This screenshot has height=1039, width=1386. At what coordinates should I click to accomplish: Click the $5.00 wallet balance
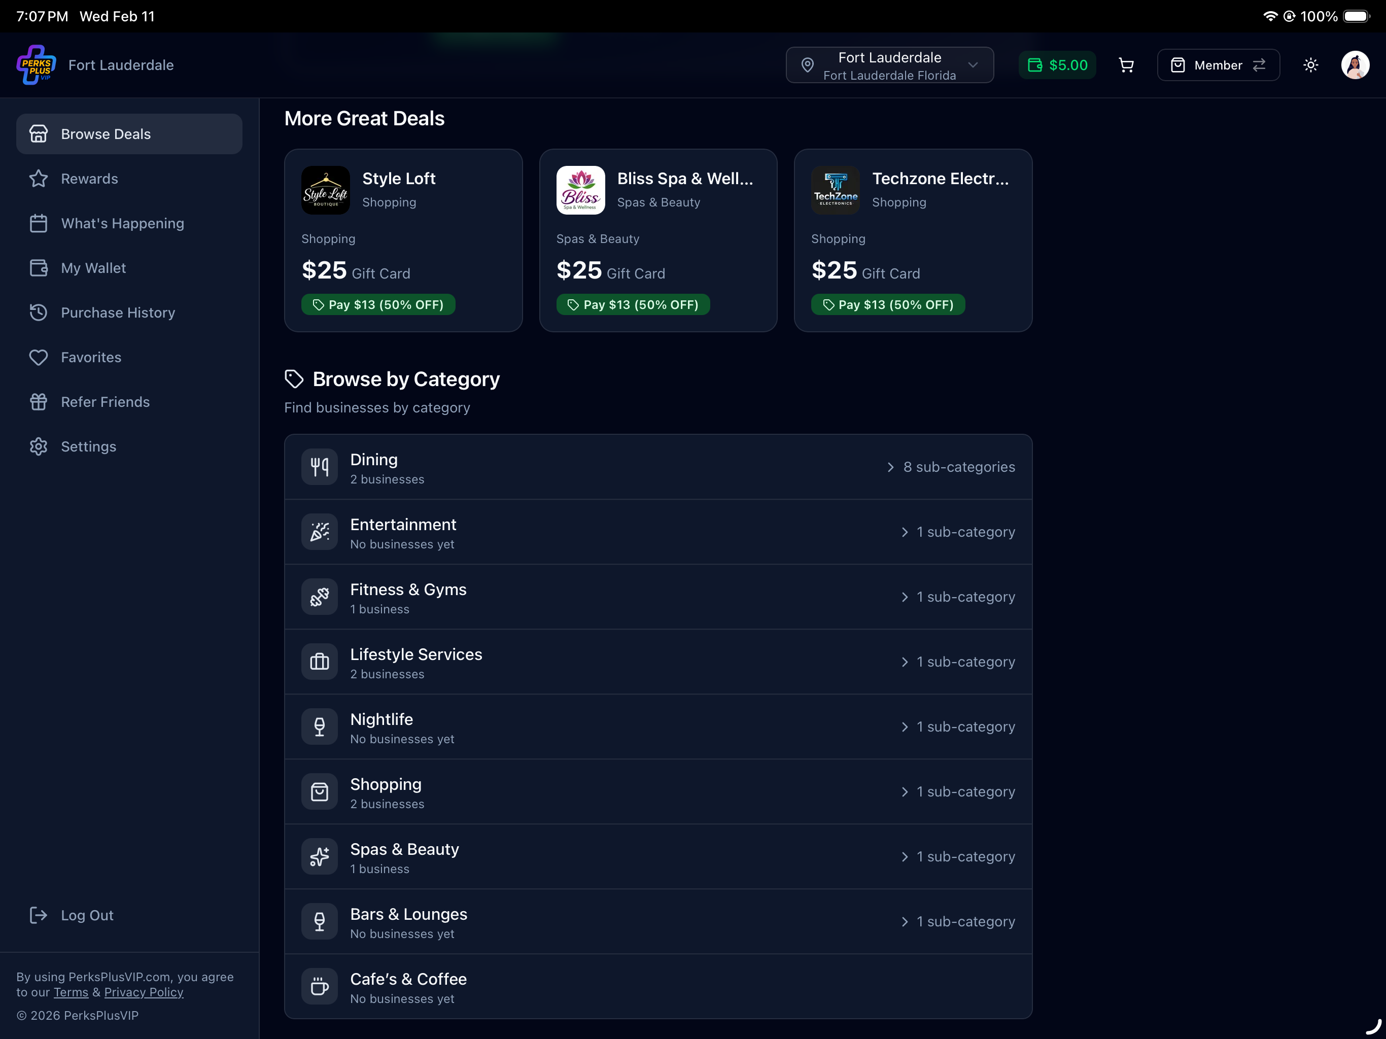(x=1057, y=65)
